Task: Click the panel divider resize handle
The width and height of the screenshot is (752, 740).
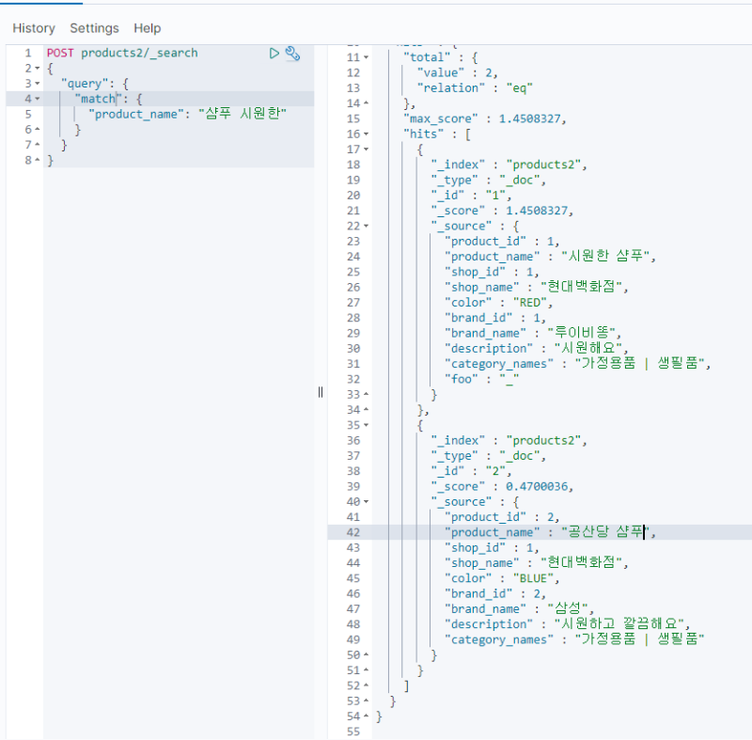Action: tap(321, 392)
